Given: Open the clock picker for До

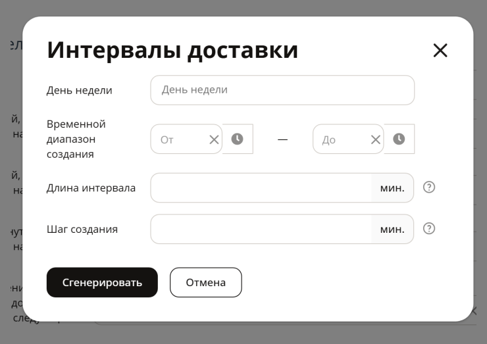Looking at the screenshot, I should (x=399, y=139).
